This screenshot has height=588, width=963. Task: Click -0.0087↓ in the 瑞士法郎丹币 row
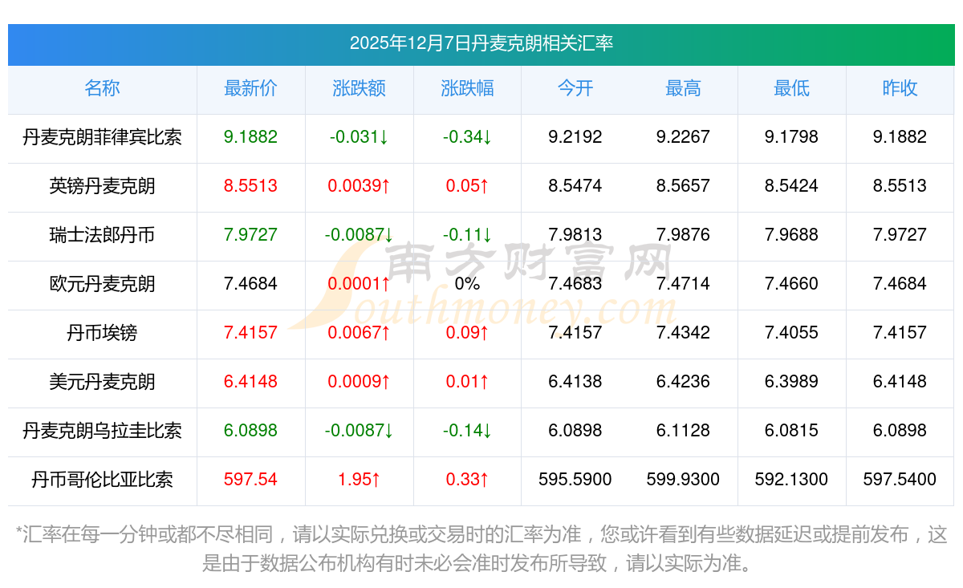pyautogui.click(x=359, y=235)
